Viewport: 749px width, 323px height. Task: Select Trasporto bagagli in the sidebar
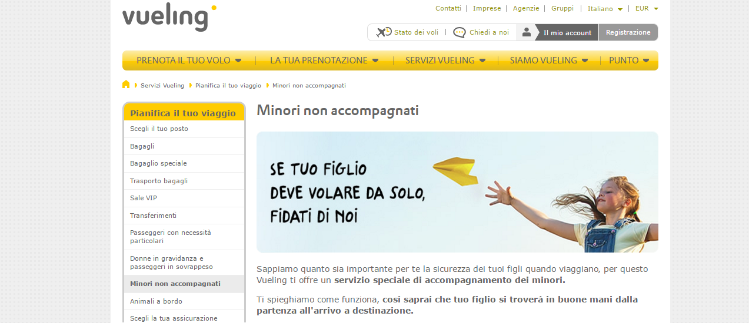(x=184, y=181)
